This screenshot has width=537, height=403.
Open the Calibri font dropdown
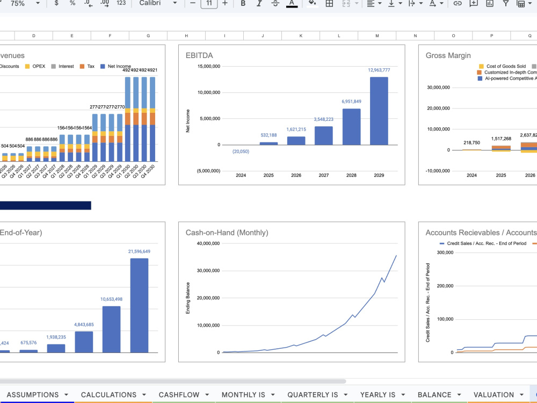(158, 3)
